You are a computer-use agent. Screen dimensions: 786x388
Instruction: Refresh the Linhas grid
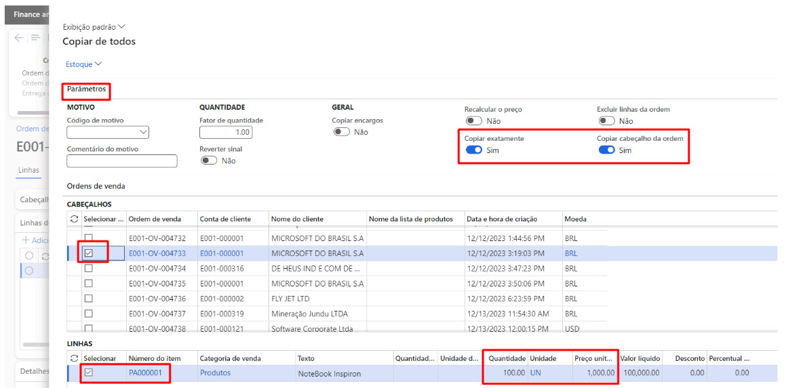tap(74, 358)
